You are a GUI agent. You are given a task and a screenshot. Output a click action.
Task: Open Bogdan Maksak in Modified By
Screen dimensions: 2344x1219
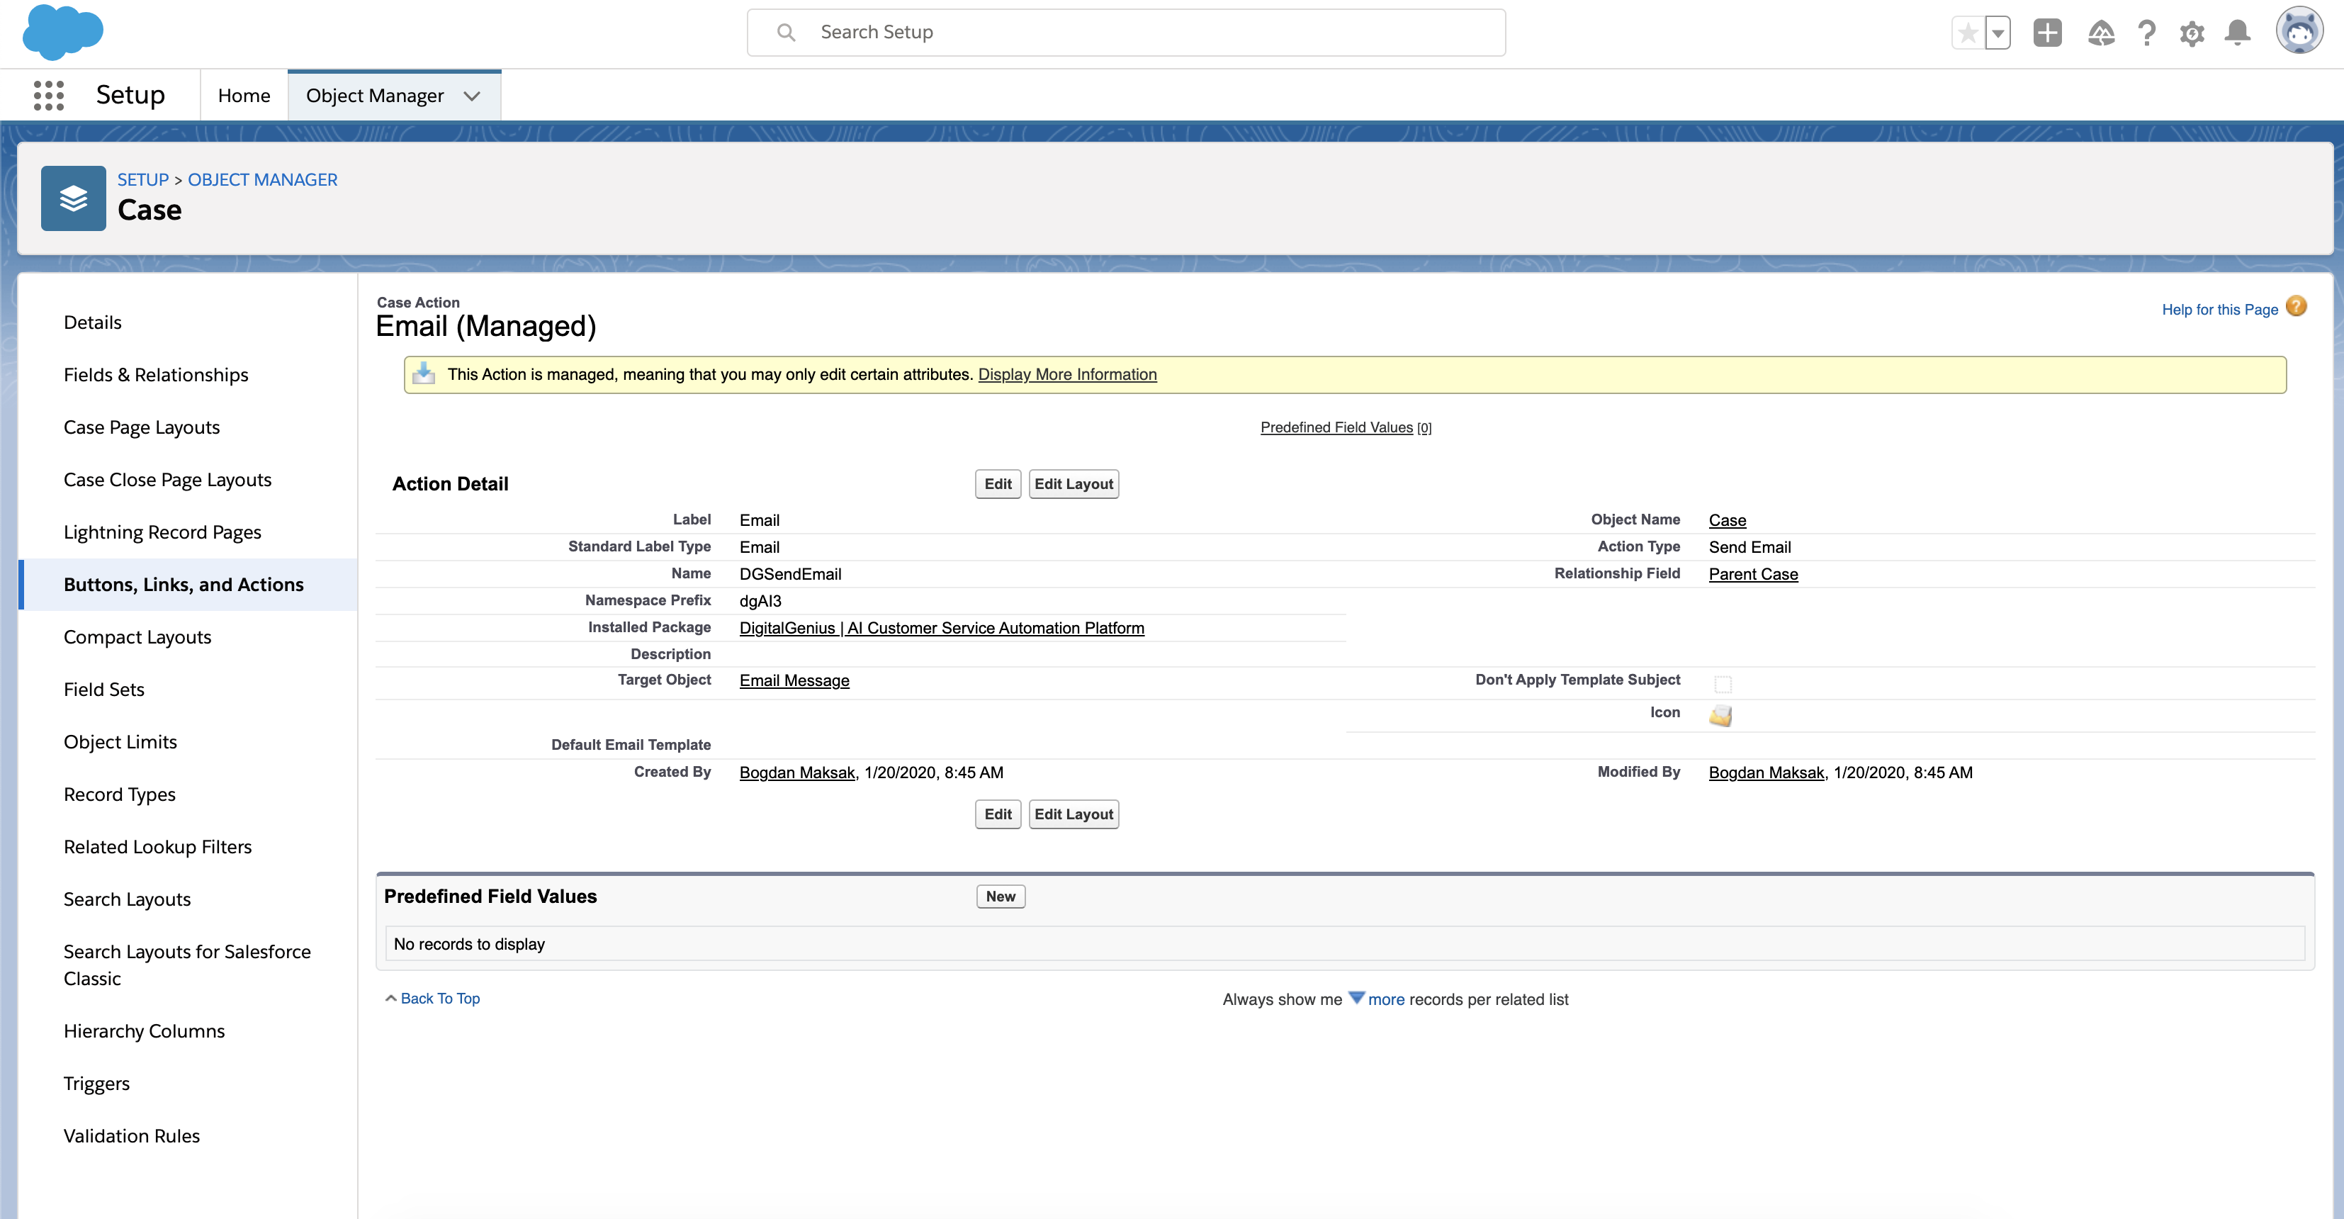1767,773
